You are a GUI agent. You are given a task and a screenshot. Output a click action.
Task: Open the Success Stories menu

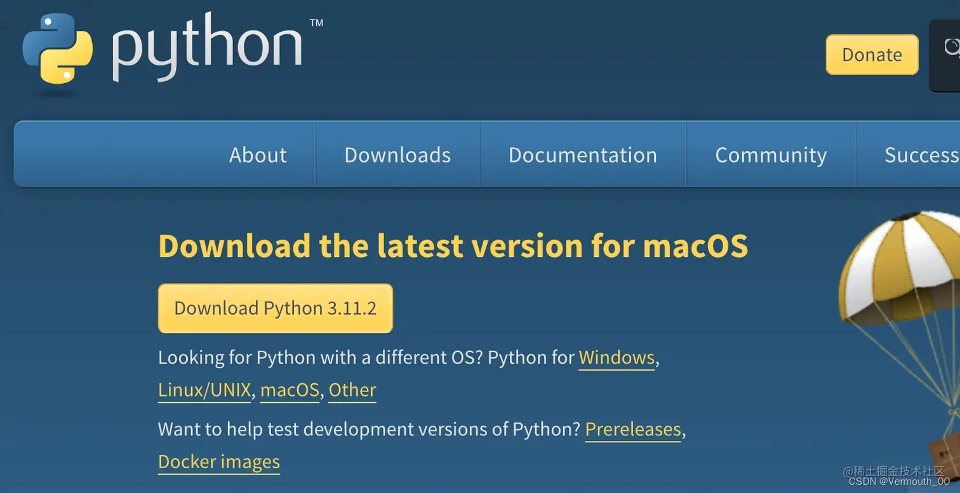coord(921,155)
